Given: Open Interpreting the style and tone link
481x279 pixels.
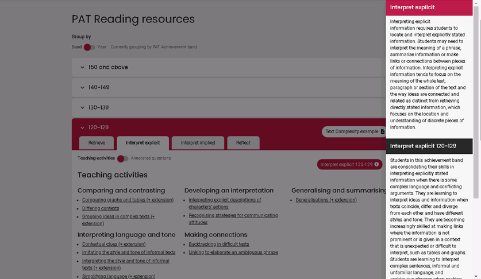Looking at the screenshot, I should [125, 264].
